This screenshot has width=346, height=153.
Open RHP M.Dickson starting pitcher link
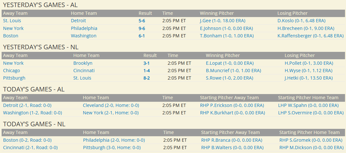311,148
